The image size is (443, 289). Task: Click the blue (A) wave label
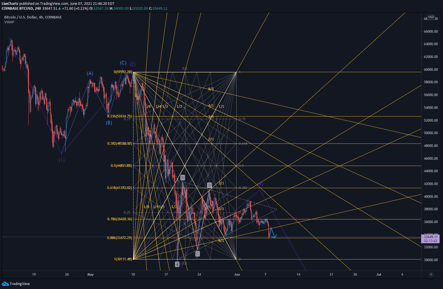[90, 73]
